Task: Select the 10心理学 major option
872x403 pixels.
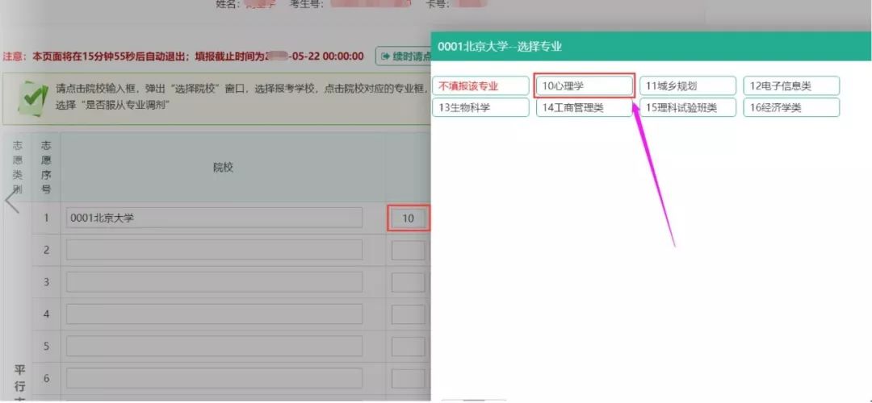Action: [584, 86]
